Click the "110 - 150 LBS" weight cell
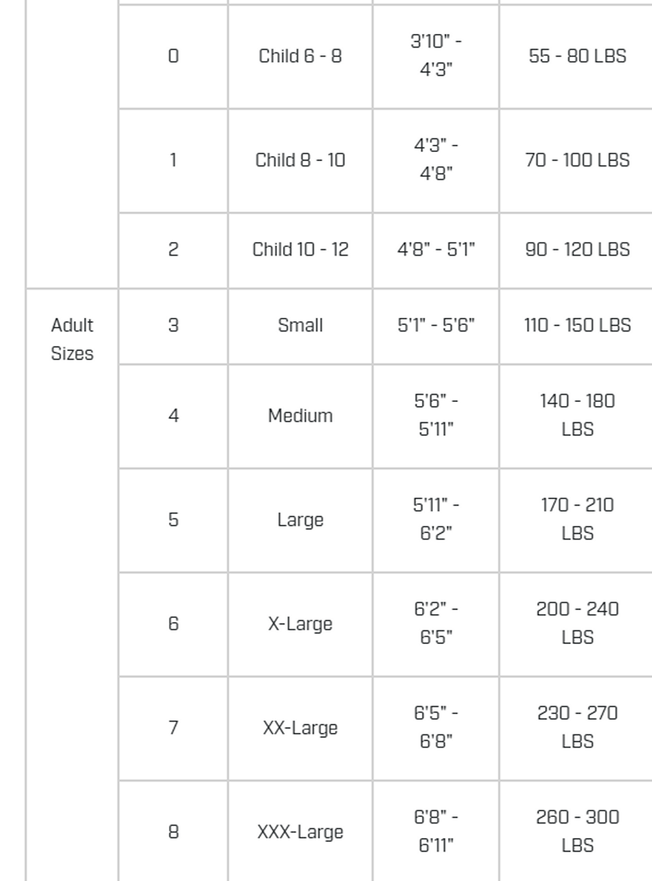Image resolution: width=652 pixels, height=881 pixels. [x=577, y=325]
